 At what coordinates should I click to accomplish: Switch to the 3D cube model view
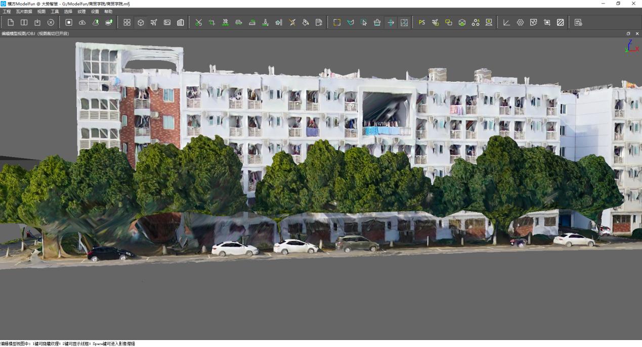(141, 22)
